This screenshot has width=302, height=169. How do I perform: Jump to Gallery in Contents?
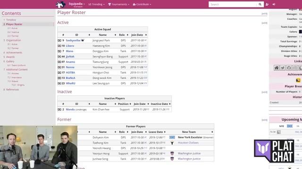[10, 61]
